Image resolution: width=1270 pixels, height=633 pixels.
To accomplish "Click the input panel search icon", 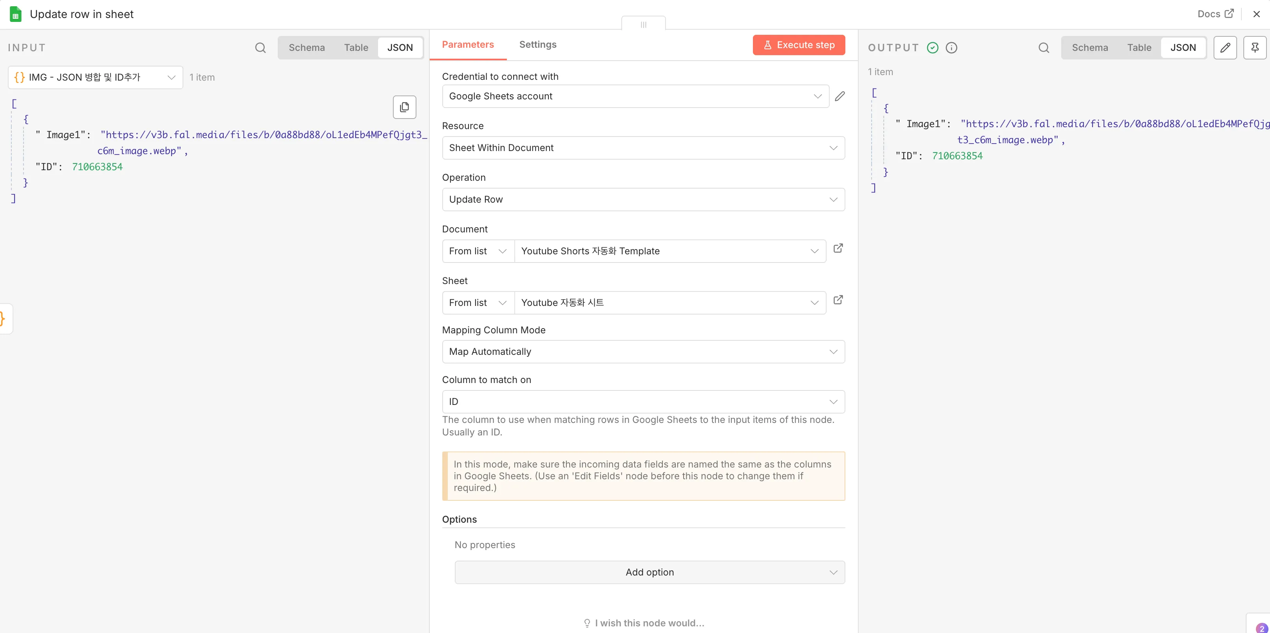I will 261,48.
